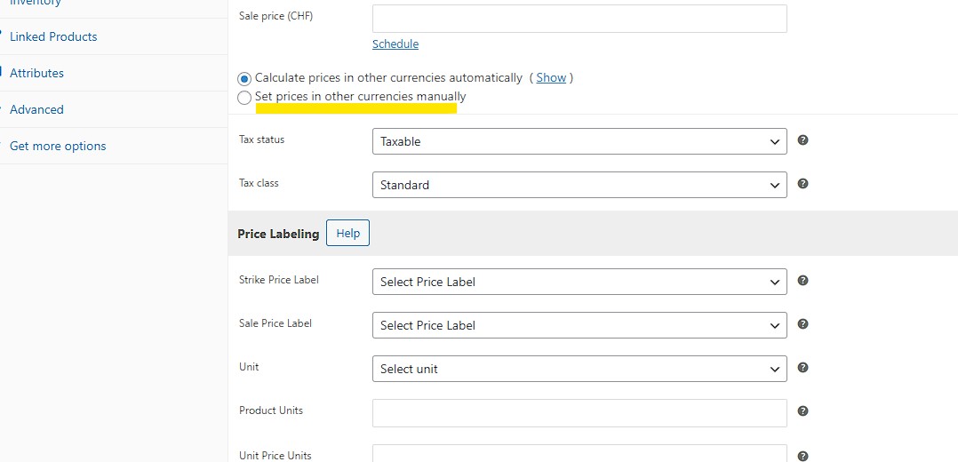Click the Sale price (CHF) input field

(x=579, y=19)
